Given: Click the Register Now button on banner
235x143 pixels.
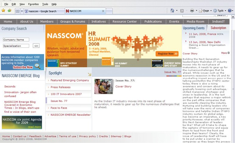Looking at the screenshot, I should (167, 54).
